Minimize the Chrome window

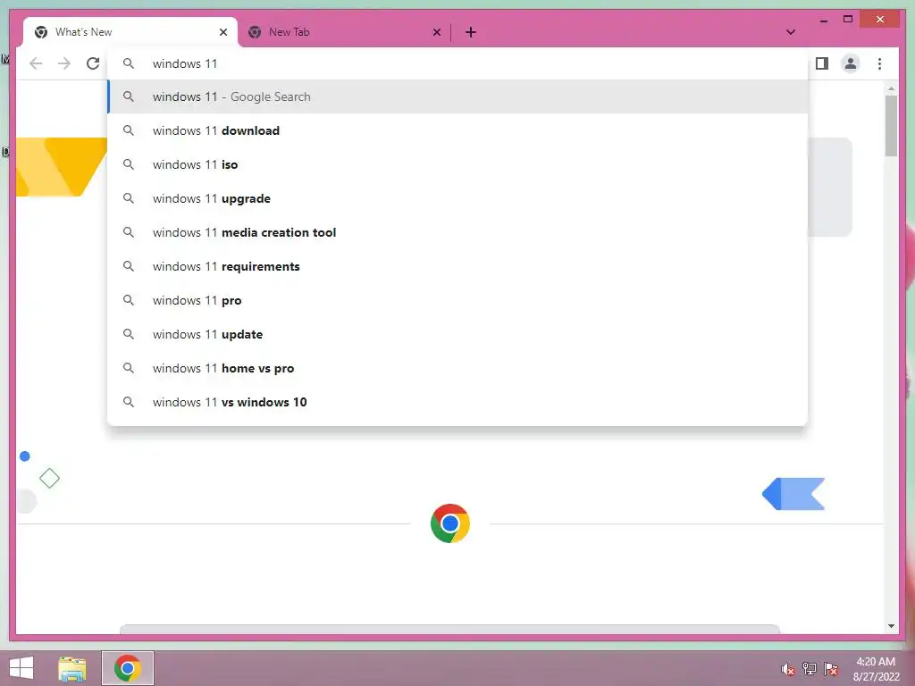coord(823,20)
